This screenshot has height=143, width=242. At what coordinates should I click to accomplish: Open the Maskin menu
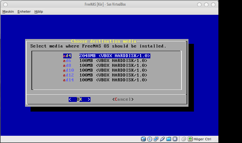(x=8, y=11)
